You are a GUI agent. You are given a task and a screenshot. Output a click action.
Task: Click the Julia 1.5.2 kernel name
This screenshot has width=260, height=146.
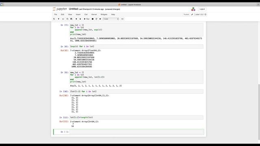pos(199,15)
